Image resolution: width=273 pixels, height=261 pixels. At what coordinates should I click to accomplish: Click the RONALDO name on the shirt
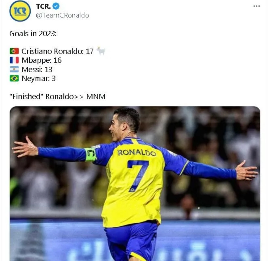point(137,153)
